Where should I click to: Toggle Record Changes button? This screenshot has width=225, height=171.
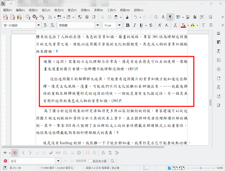(x=15, y=153)
